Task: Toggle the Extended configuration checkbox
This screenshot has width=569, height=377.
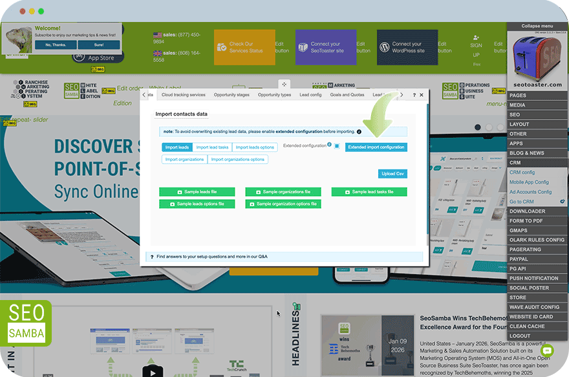Action: coord(337,146)
